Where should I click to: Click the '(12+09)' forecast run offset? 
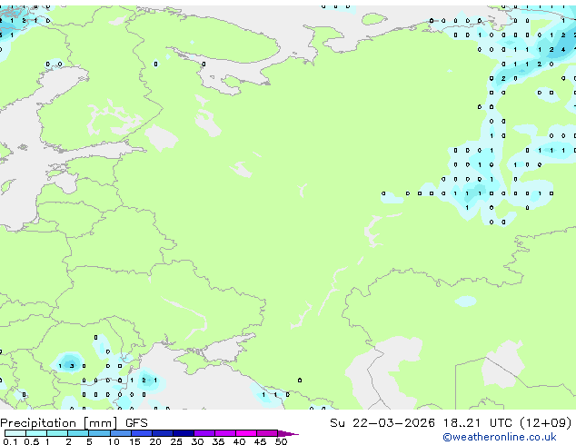point(546,423)
